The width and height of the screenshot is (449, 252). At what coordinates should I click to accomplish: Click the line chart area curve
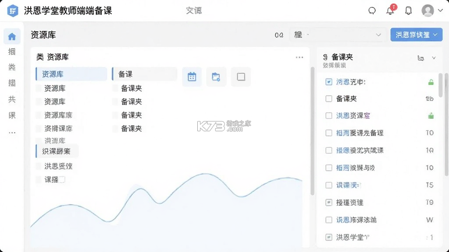pyautogui.click(x=166, y=200)
